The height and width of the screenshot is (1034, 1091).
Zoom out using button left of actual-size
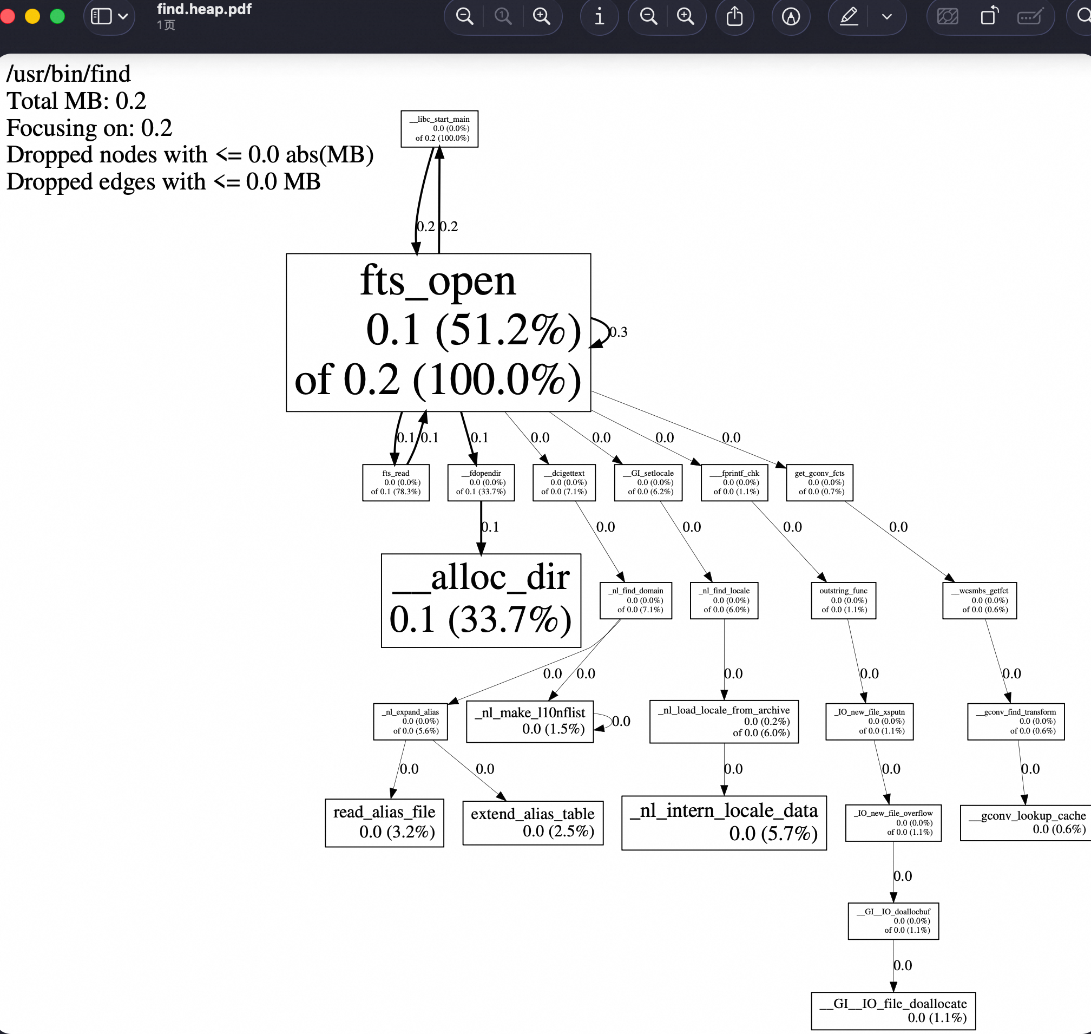point(464,17)
